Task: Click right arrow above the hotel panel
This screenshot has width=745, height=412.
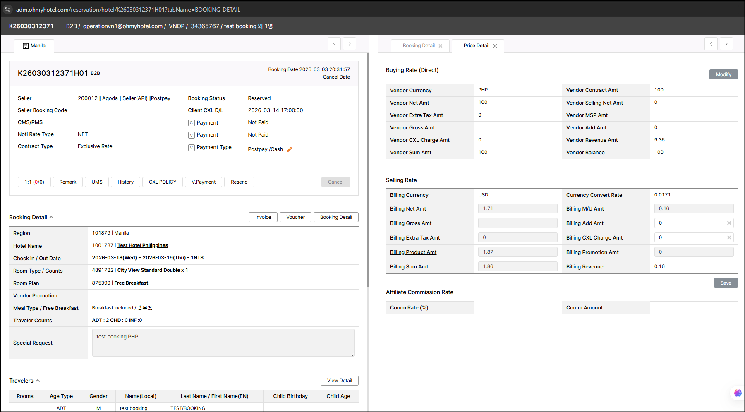Action: (350, 44)
